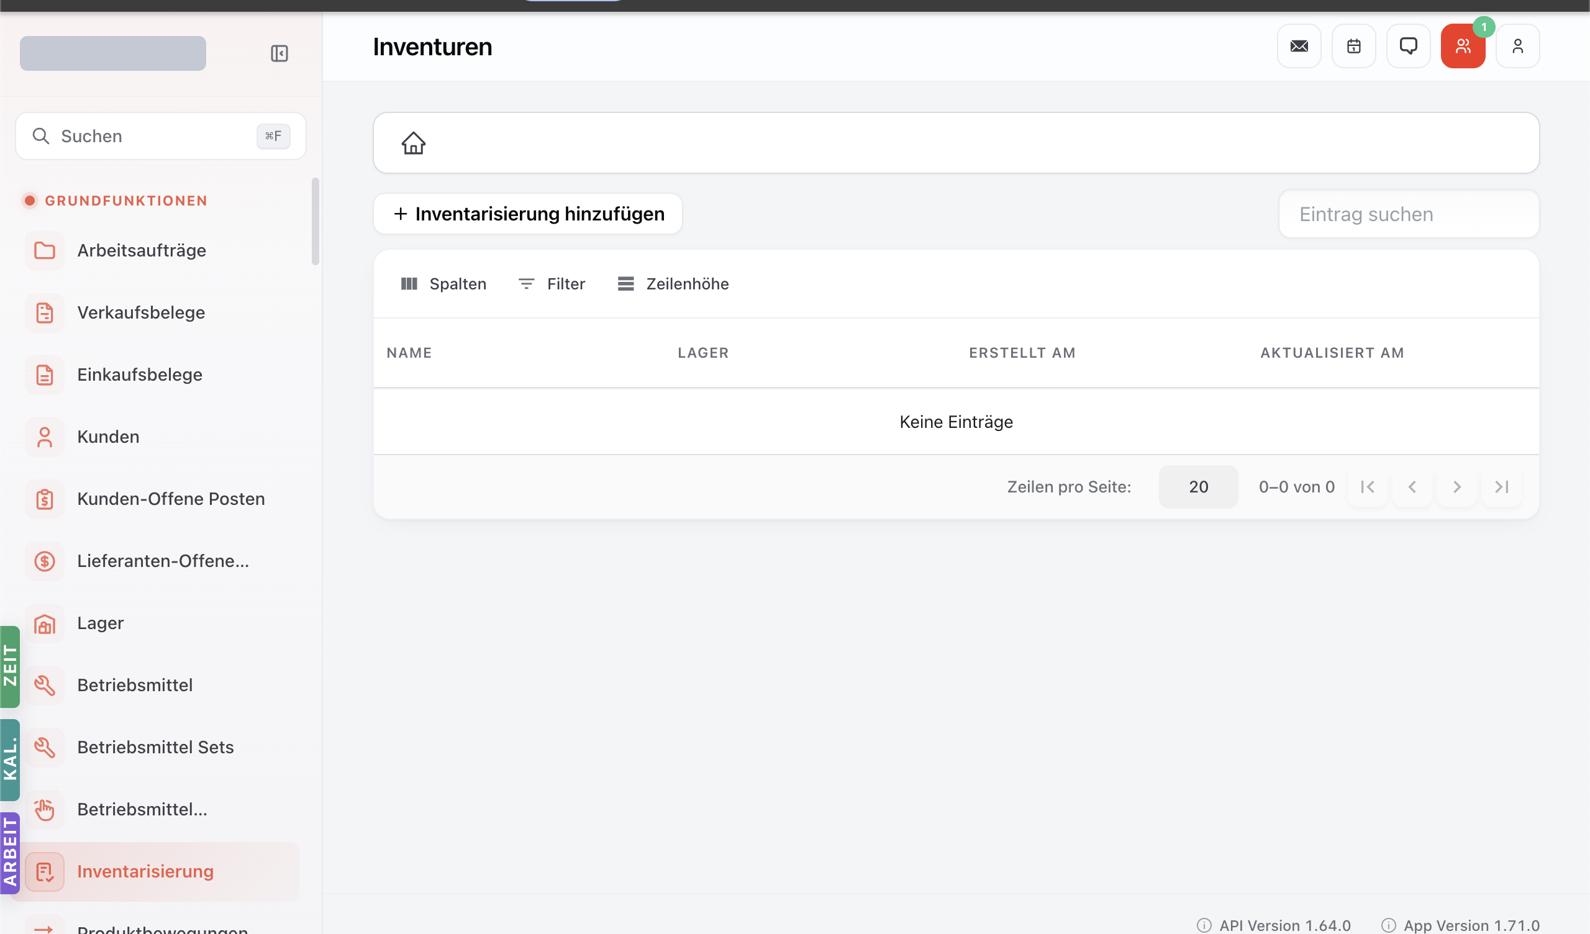The image size is (1590, 934).
Task: Open the calendar icon in header
Action: [x=1353, y=46]
